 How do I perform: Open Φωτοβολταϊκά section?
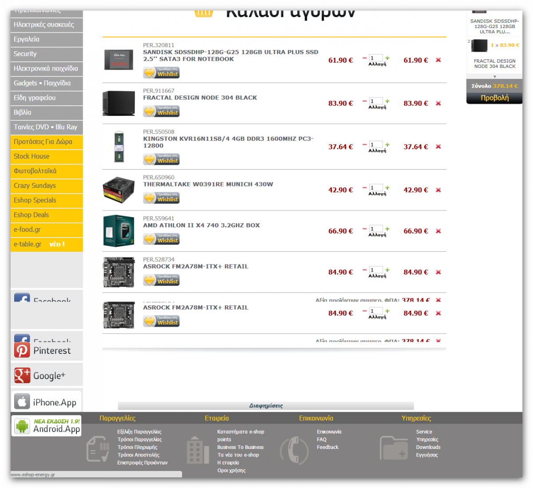pos(47,171)
